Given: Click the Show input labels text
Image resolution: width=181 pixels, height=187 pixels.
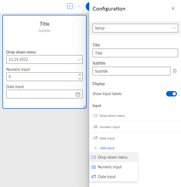Looking at the screenshot, I should tap(107, 94).
